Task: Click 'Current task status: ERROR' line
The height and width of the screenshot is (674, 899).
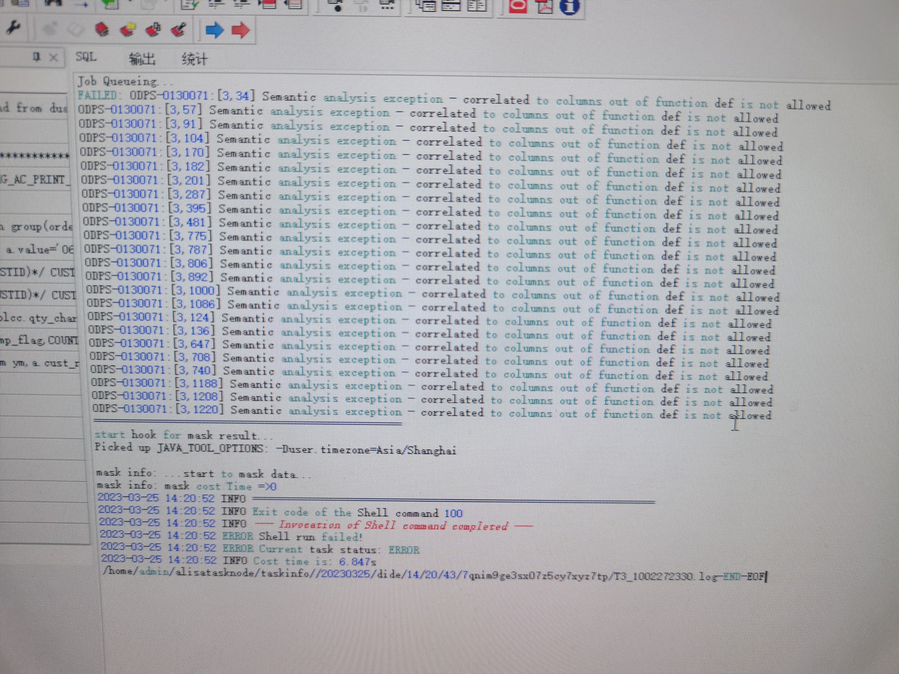Action: [x=321, y=549]
